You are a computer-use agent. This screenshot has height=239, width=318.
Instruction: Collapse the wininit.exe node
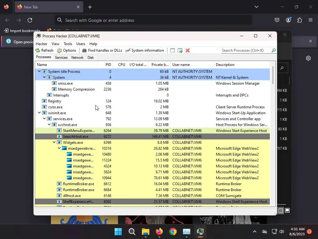tap(39, 113)
